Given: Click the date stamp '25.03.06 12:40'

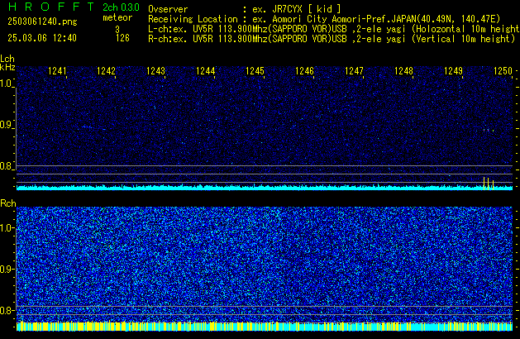Looking at the screenshot, I should (42, 38).
